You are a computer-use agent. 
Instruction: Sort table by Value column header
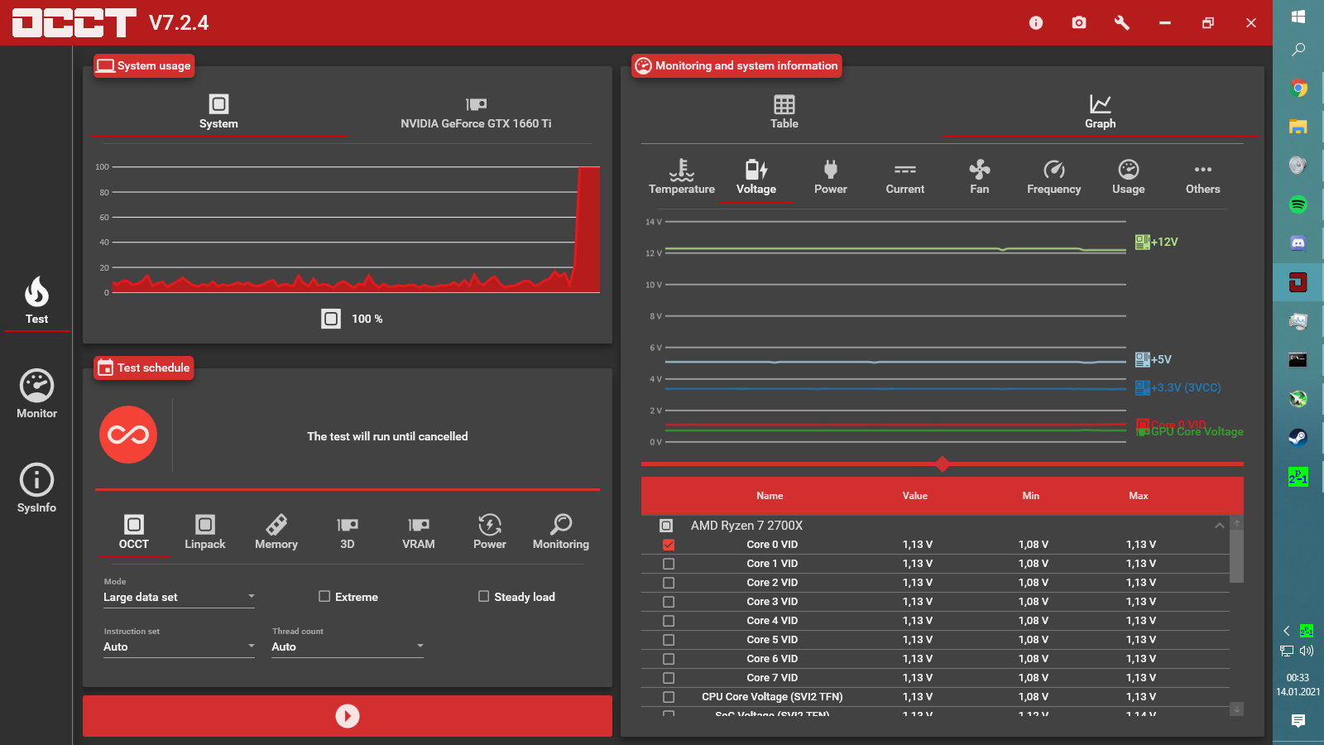(915, 496)
